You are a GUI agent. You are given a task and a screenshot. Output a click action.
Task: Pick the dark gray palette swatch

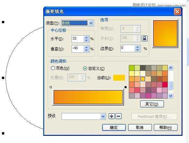(x=143, y=68)
